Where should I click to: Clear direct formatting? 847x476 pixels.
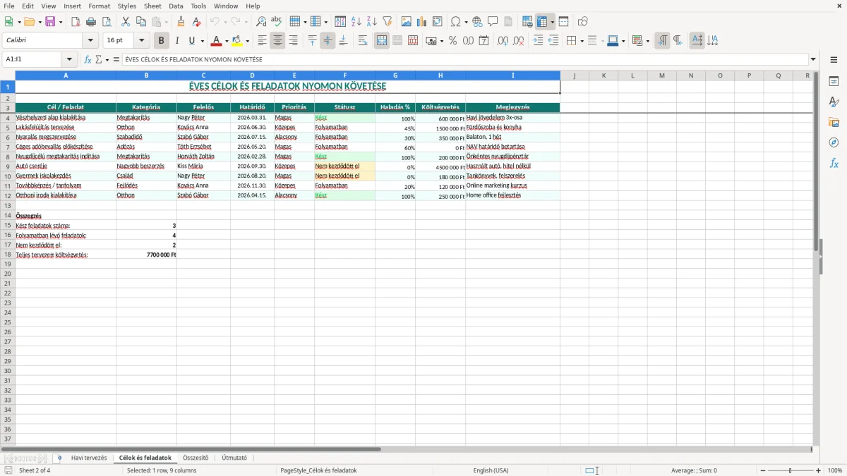(x=196, y=22)
